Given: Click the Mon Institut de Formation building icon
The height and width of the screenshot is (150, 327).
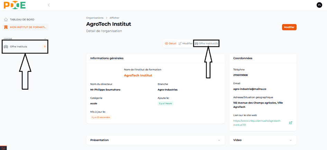Looking at the screenshot, I should pyautogui.click(x=6, y=27).
